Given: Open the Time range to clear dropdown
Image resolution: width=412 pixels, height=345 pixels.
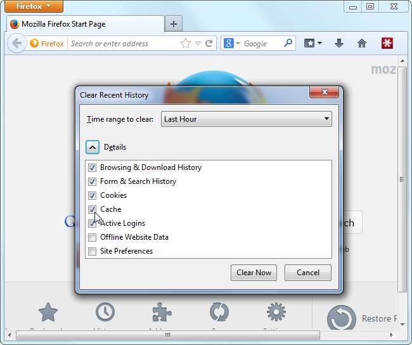Looking at the screenshot, I should click(246, 119).
